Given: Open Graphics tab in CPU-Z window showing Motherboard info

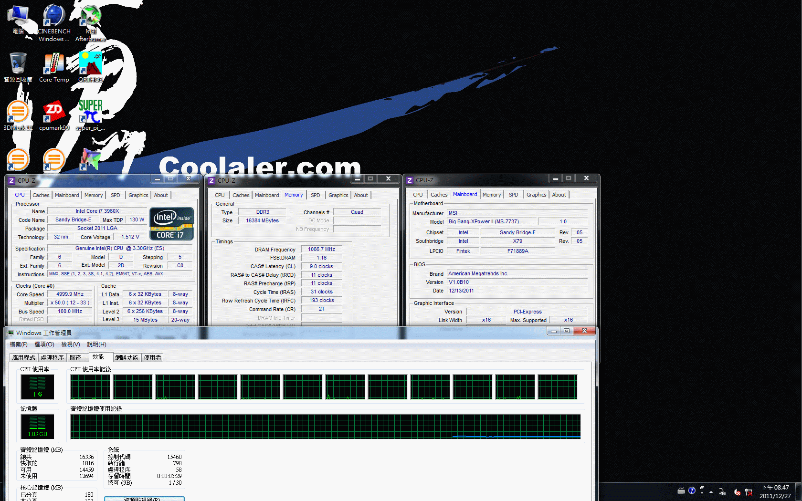Looking at the screenshot, I should [x=537, y=195].
